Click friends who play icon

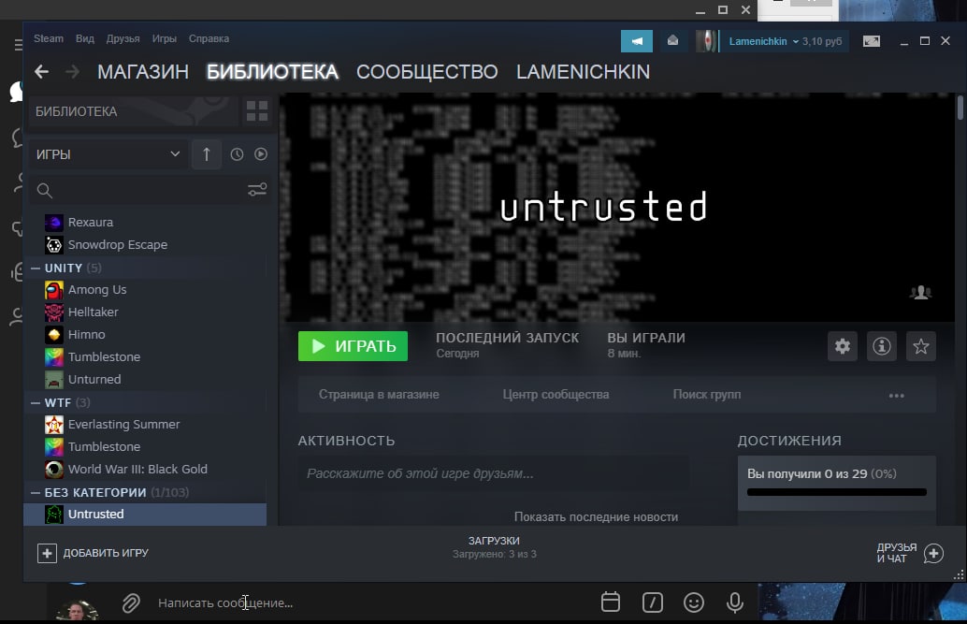[x=921, y=293]
